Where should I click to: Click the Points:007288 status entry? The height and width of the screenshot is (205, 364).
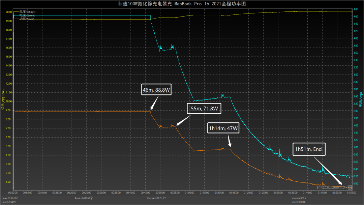[x=84, y=198]
